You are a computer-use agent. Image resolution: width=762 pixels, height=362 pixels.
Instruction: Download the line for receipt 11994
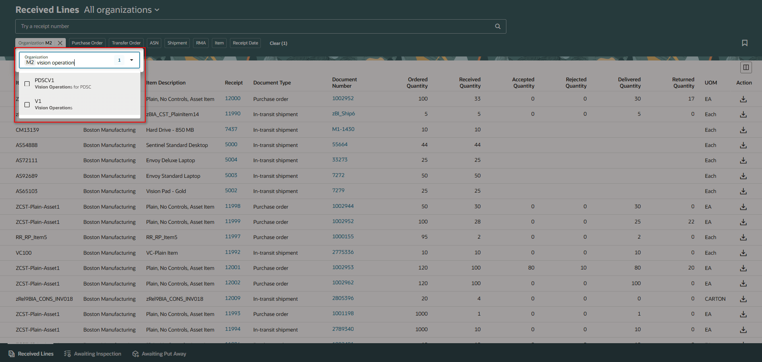pyautogui.click(x=743, y=330)
